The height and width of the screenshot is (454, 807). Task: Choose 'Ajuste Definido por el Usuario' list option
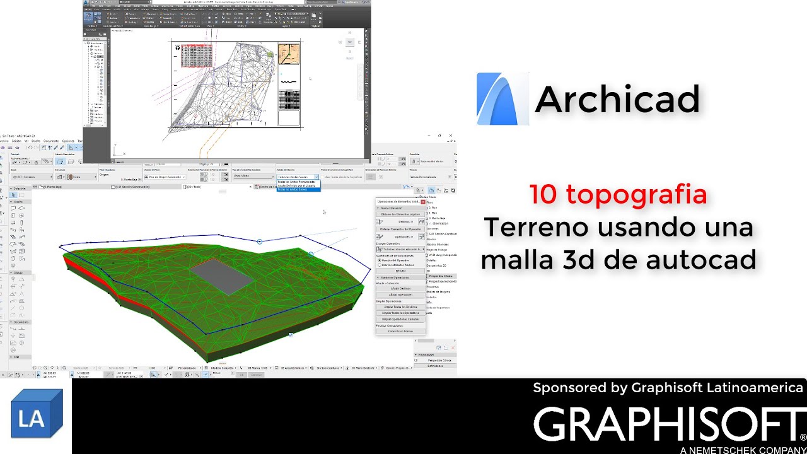299,185
